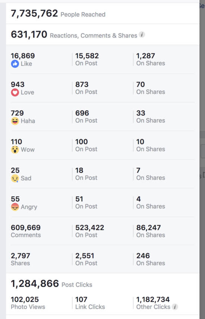The width and height of the screenshot is (205, 319).
Task: Select the 107 Link Clicks stat
Action: pyautogui.click(x=90, y=303)
